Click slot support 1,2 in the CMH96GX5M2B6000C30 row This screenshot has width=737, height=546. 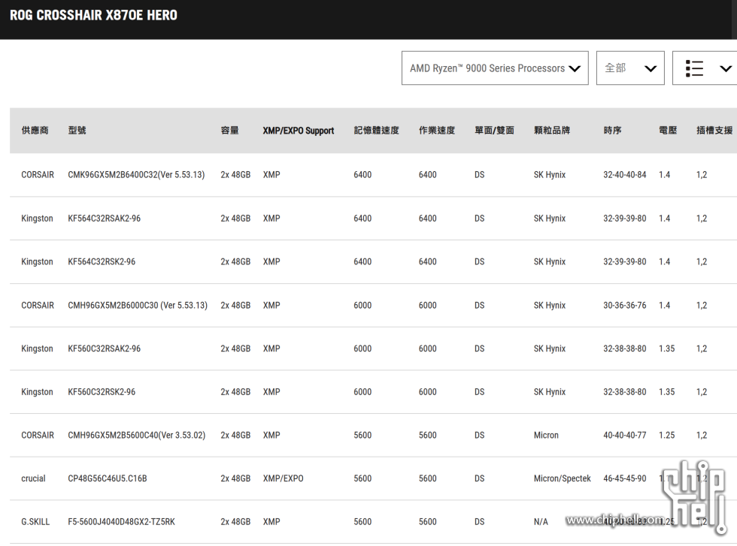click(x=702, y=305)
